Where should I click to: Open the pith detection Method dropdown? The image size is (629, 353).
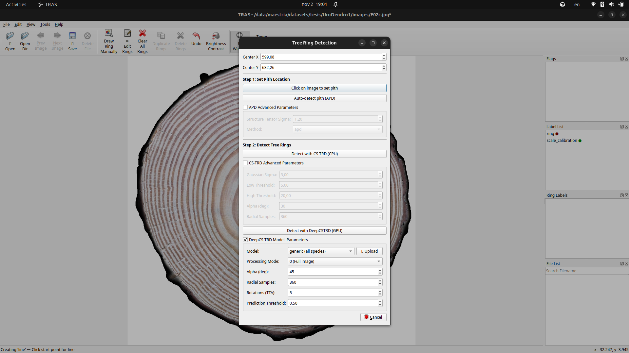pos(337,129)
